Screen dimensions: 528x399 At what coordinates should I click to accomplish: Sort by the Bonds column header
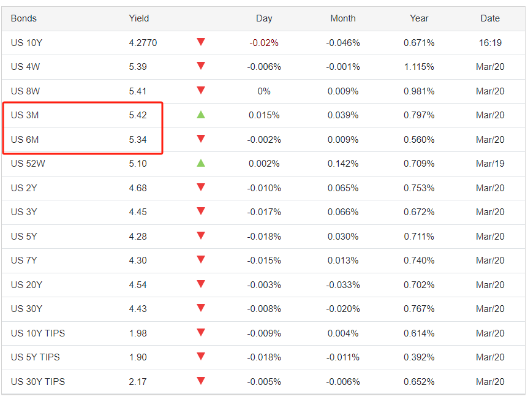click(24, 18)
